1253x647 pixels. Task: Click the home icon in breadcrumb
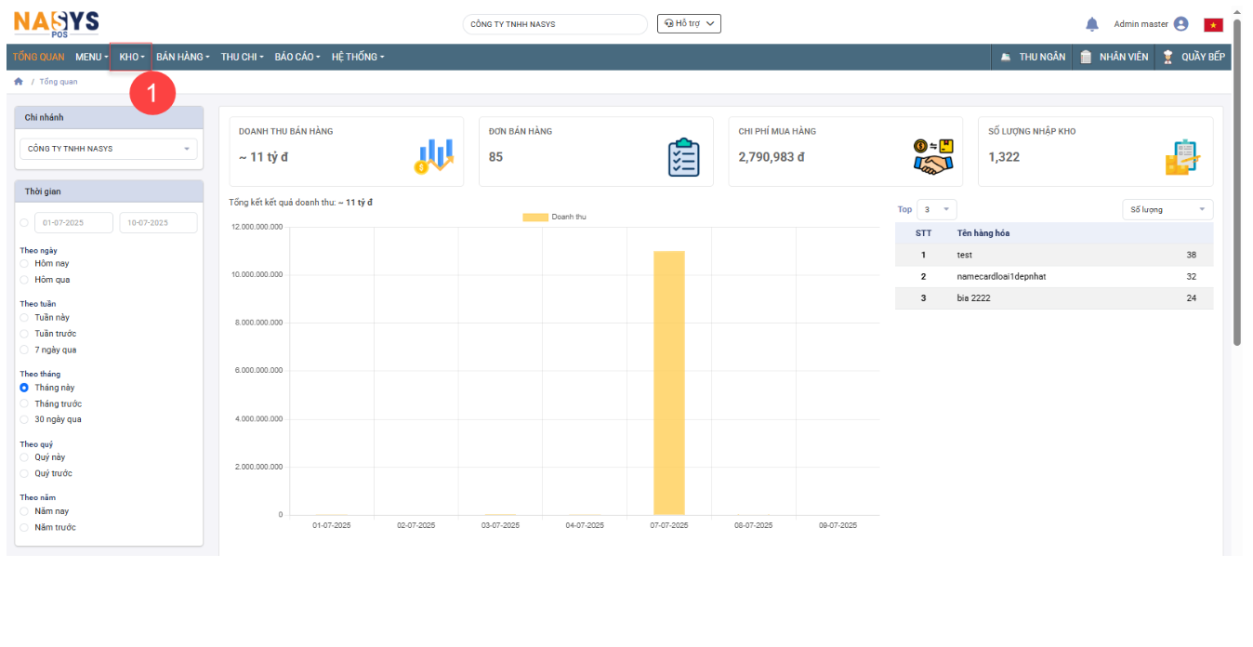[x=19, y=82]
